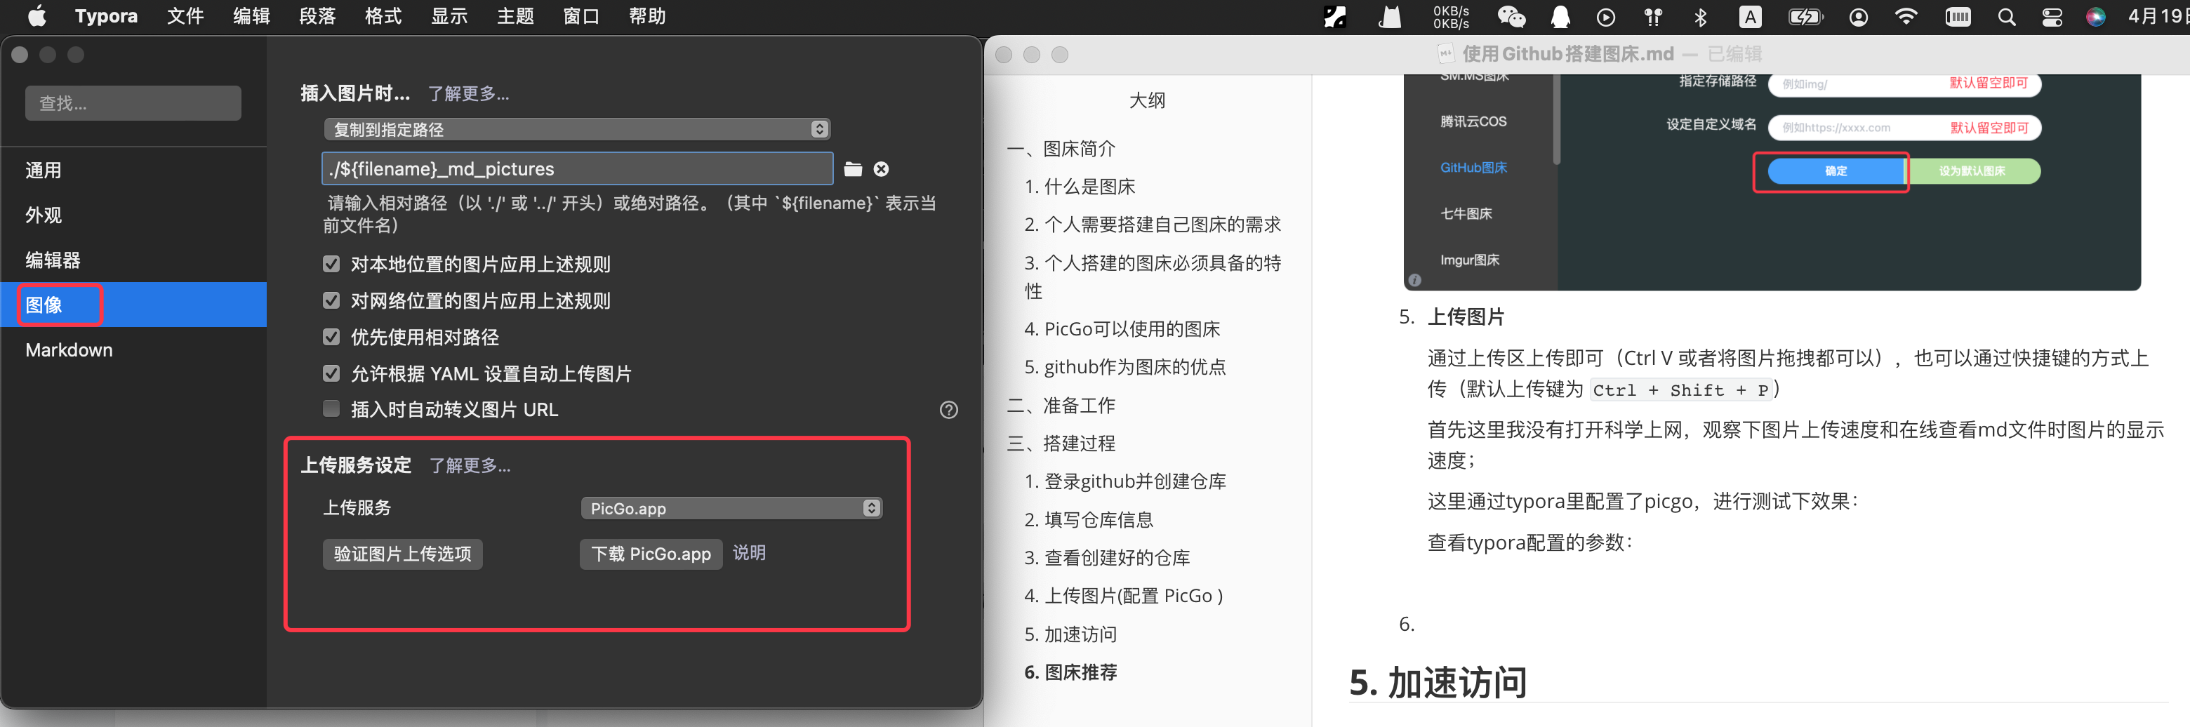Open the input source 'A' menu
The image size is (2190, 727).
[x=1750, y=17]
